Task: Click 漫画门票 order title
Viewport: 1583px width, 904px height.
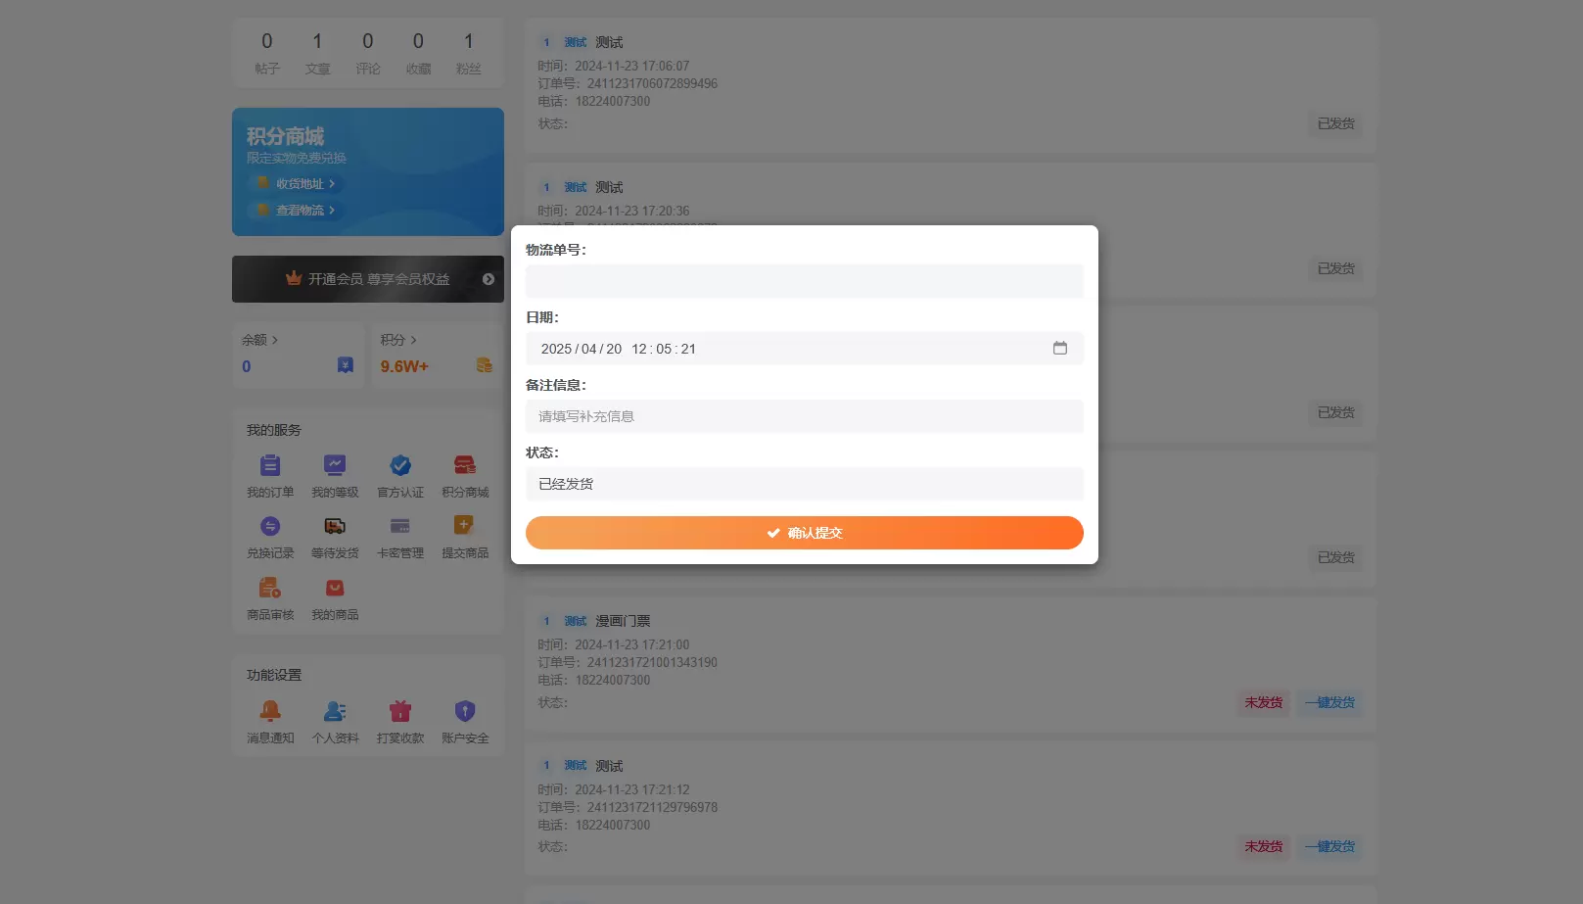Action: pyautogui.click(x=623, y=621)
